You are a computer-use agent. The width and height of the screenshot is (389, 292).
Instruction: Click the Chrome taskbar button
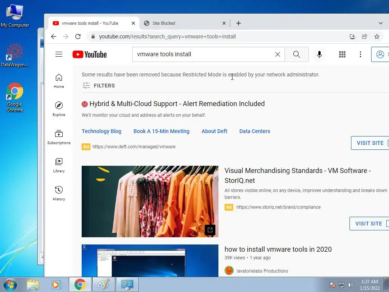80,285
